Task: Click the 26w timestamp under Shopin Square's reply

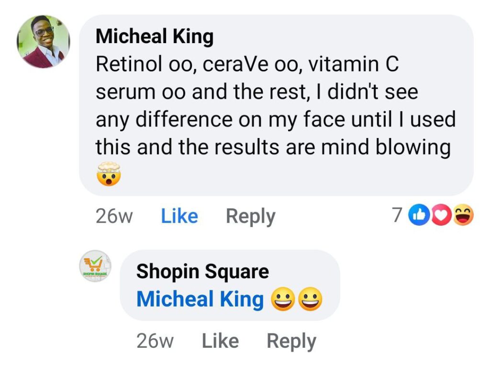Action: pyautogui.click(x=155, y=341)
